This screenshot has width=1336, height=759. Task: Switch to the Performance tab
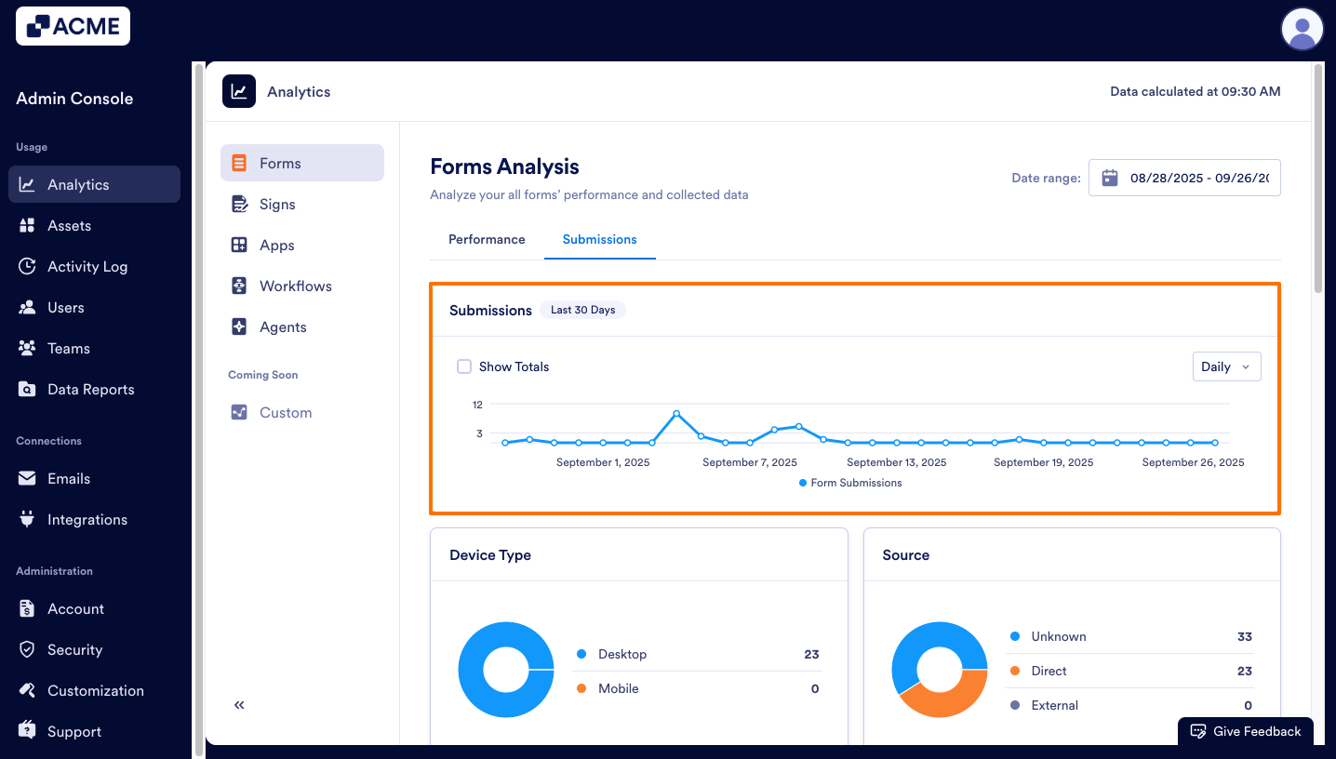(486, 239)
